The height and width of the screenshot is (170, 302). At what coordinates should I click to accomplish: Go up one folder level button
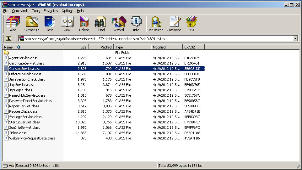coord(8,39)
